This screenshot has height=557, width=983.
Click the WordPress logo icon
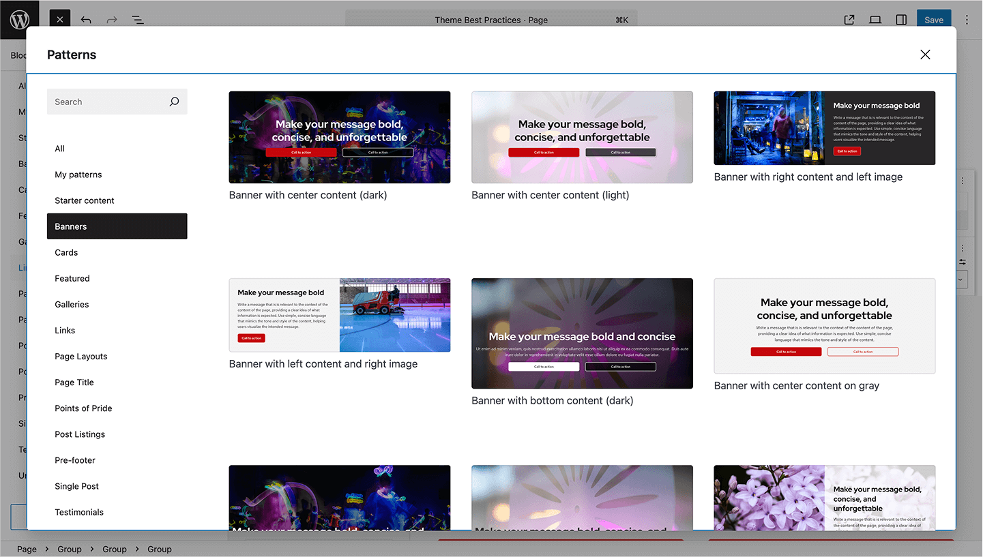19,20
